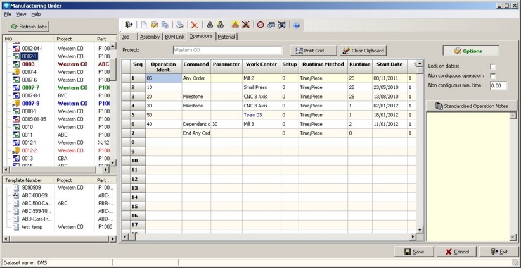Click the blue help question-mark icon
This screenshot has height=268, width=521.
(x=297, y=25)
